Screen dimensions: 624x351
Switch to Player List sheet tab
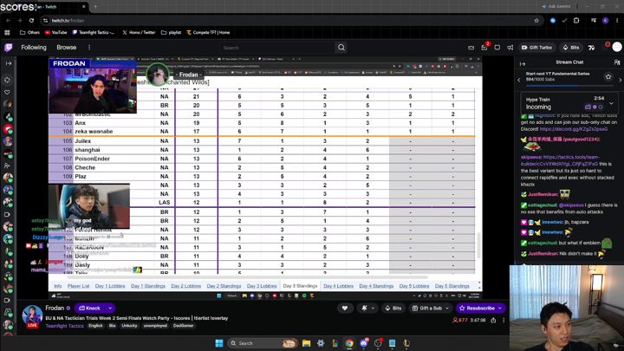coord(78,286)
